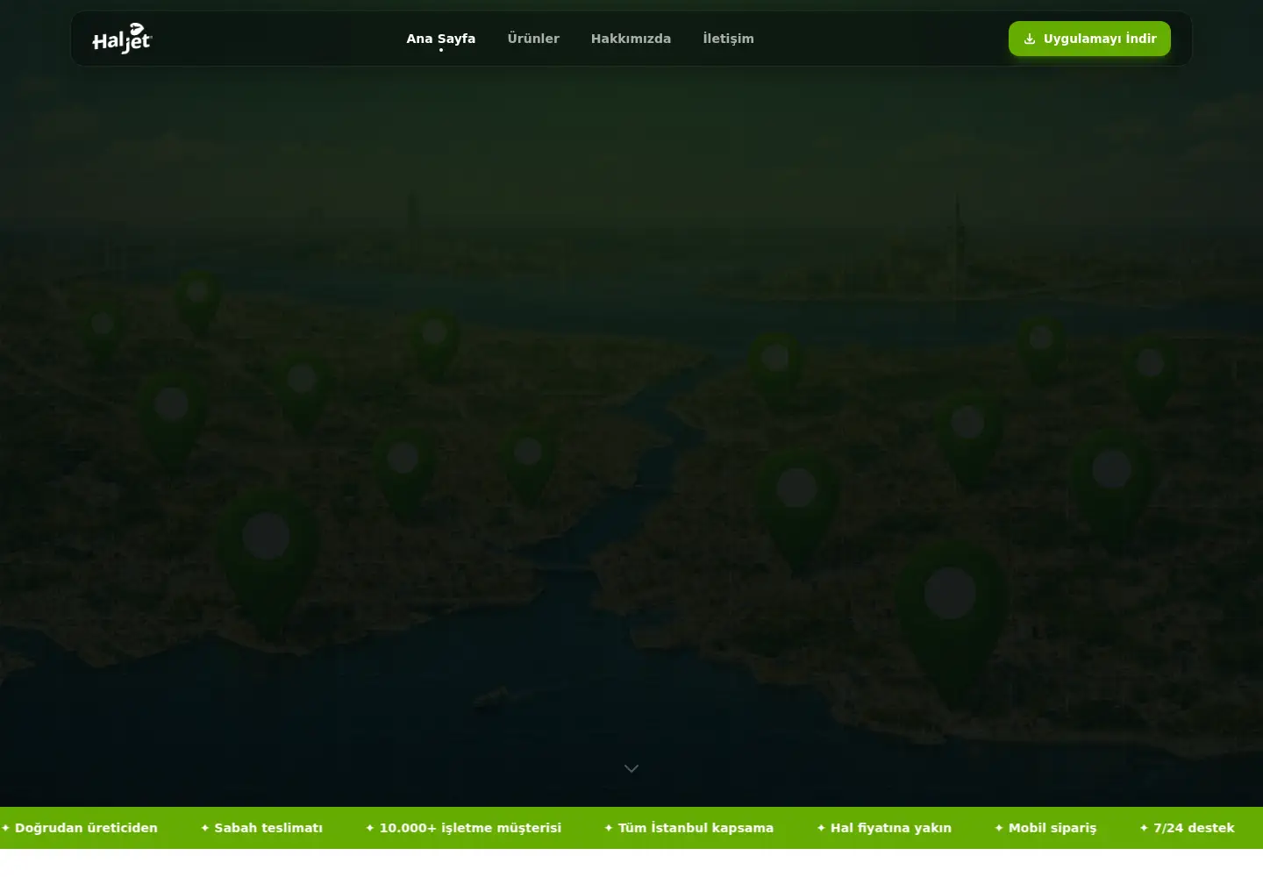
Task: Click the star icon before 'Sabah teslimatı'
Action: tap(205, 828)
